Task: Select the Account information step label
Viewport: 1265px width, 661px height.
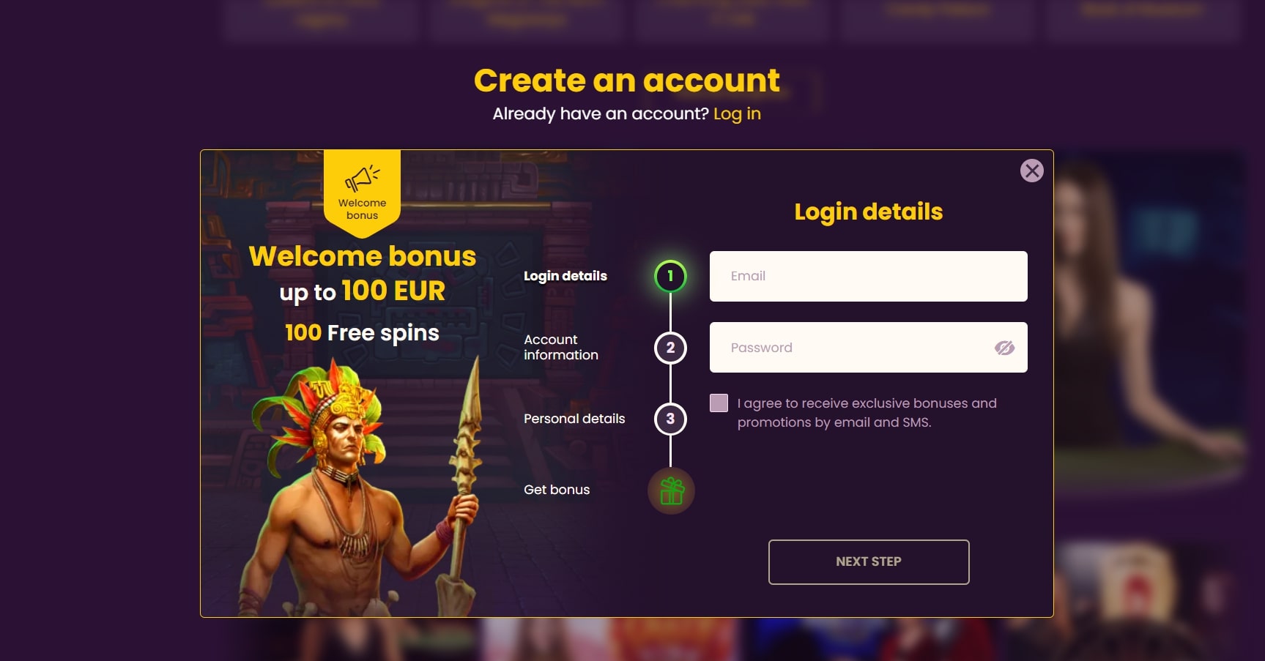Action: pos(561,347)
